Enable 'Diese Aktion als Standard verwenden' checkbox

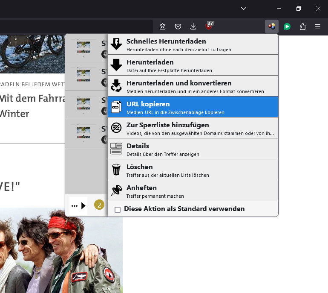tap(118, 209)
